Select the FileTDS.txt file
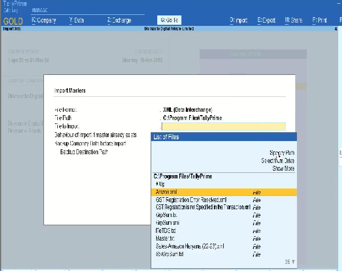Screen dimensions: 342x271 [x=224, y=231]
